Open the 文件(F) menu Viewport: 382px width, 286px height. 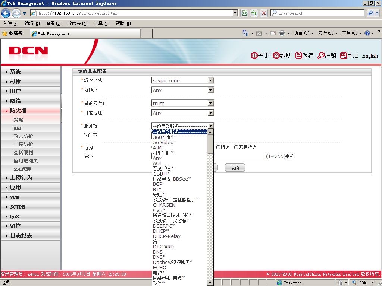(10, 23)
